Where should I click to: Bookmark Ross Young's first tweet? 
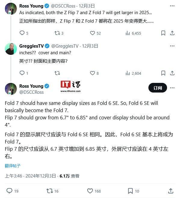pyautogui.click(x=163, y=33)
